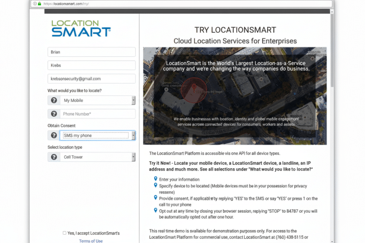Click the What would you like to locate? label
This screenshot has width=365, height=243.
75,91
